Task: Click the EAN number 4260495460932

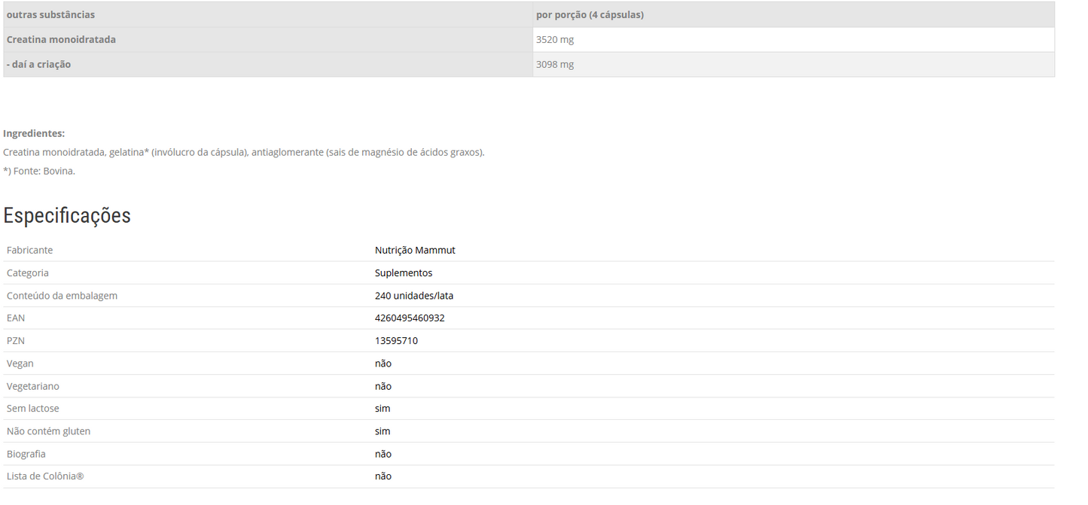Action: (410, 318)
